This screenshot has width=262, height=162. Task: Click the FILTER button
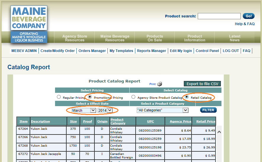(208, 110)
